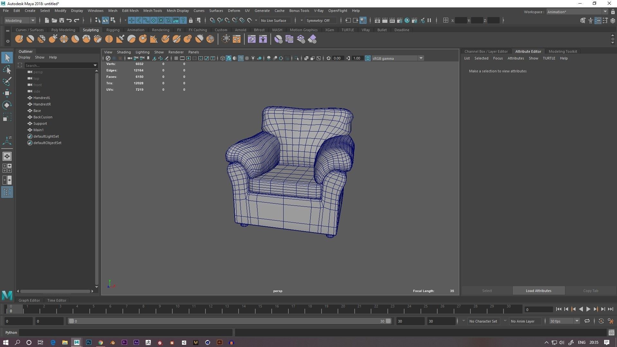Open the Time Editor tab button
This screenshot has width=617, height=347.
57,300
